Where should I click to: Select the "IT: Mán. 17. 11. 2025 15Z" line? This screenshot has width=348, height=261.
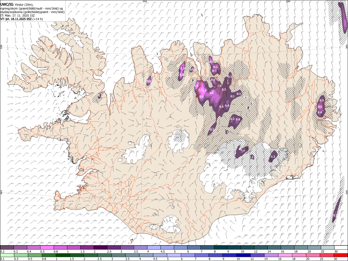click(17, 15)
